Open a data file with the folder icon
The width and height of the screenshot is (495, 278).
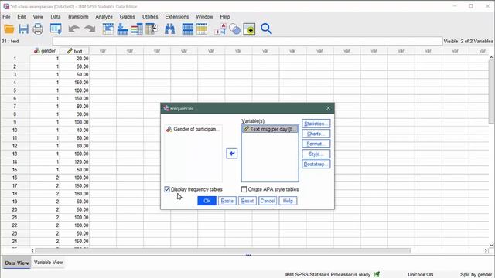click(9, 29)
